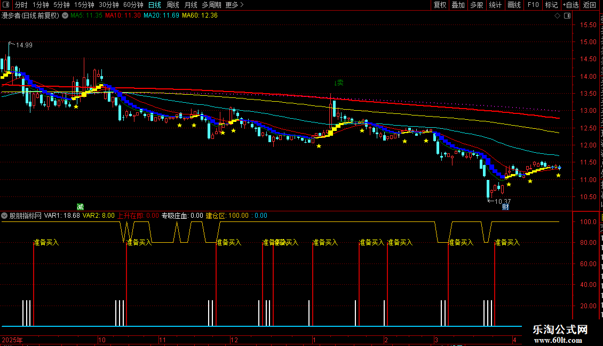Switch to 日线 daily chart
The image size is (603, 346).
[155, 5]
